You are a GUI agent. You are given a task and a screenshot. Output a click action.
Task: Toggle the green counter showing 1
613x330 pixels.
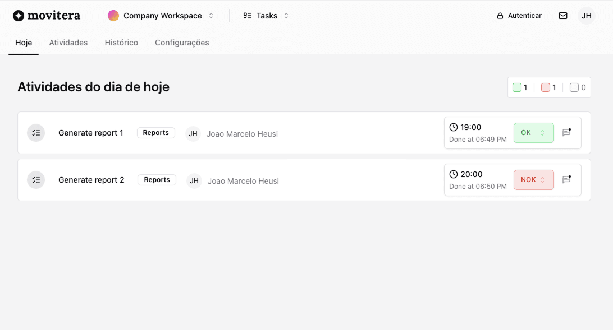(x=520, y=87)
